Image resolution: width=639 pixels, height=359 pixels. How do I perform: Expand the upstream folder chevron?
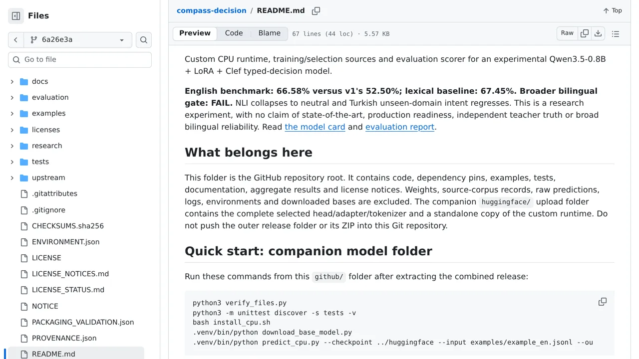(12, 178)
